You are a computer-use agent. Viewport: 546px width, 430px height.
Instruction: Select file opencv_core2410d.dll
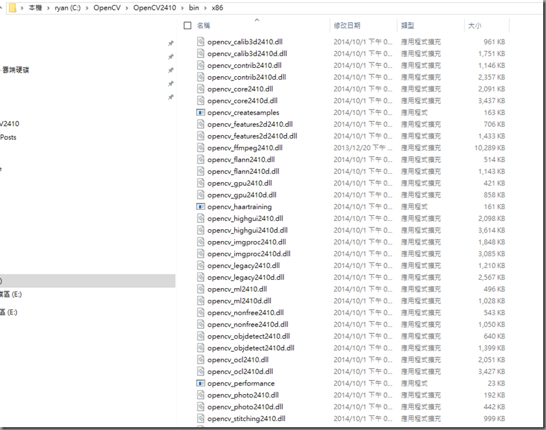pyautogui.click(x=243, y=100)
